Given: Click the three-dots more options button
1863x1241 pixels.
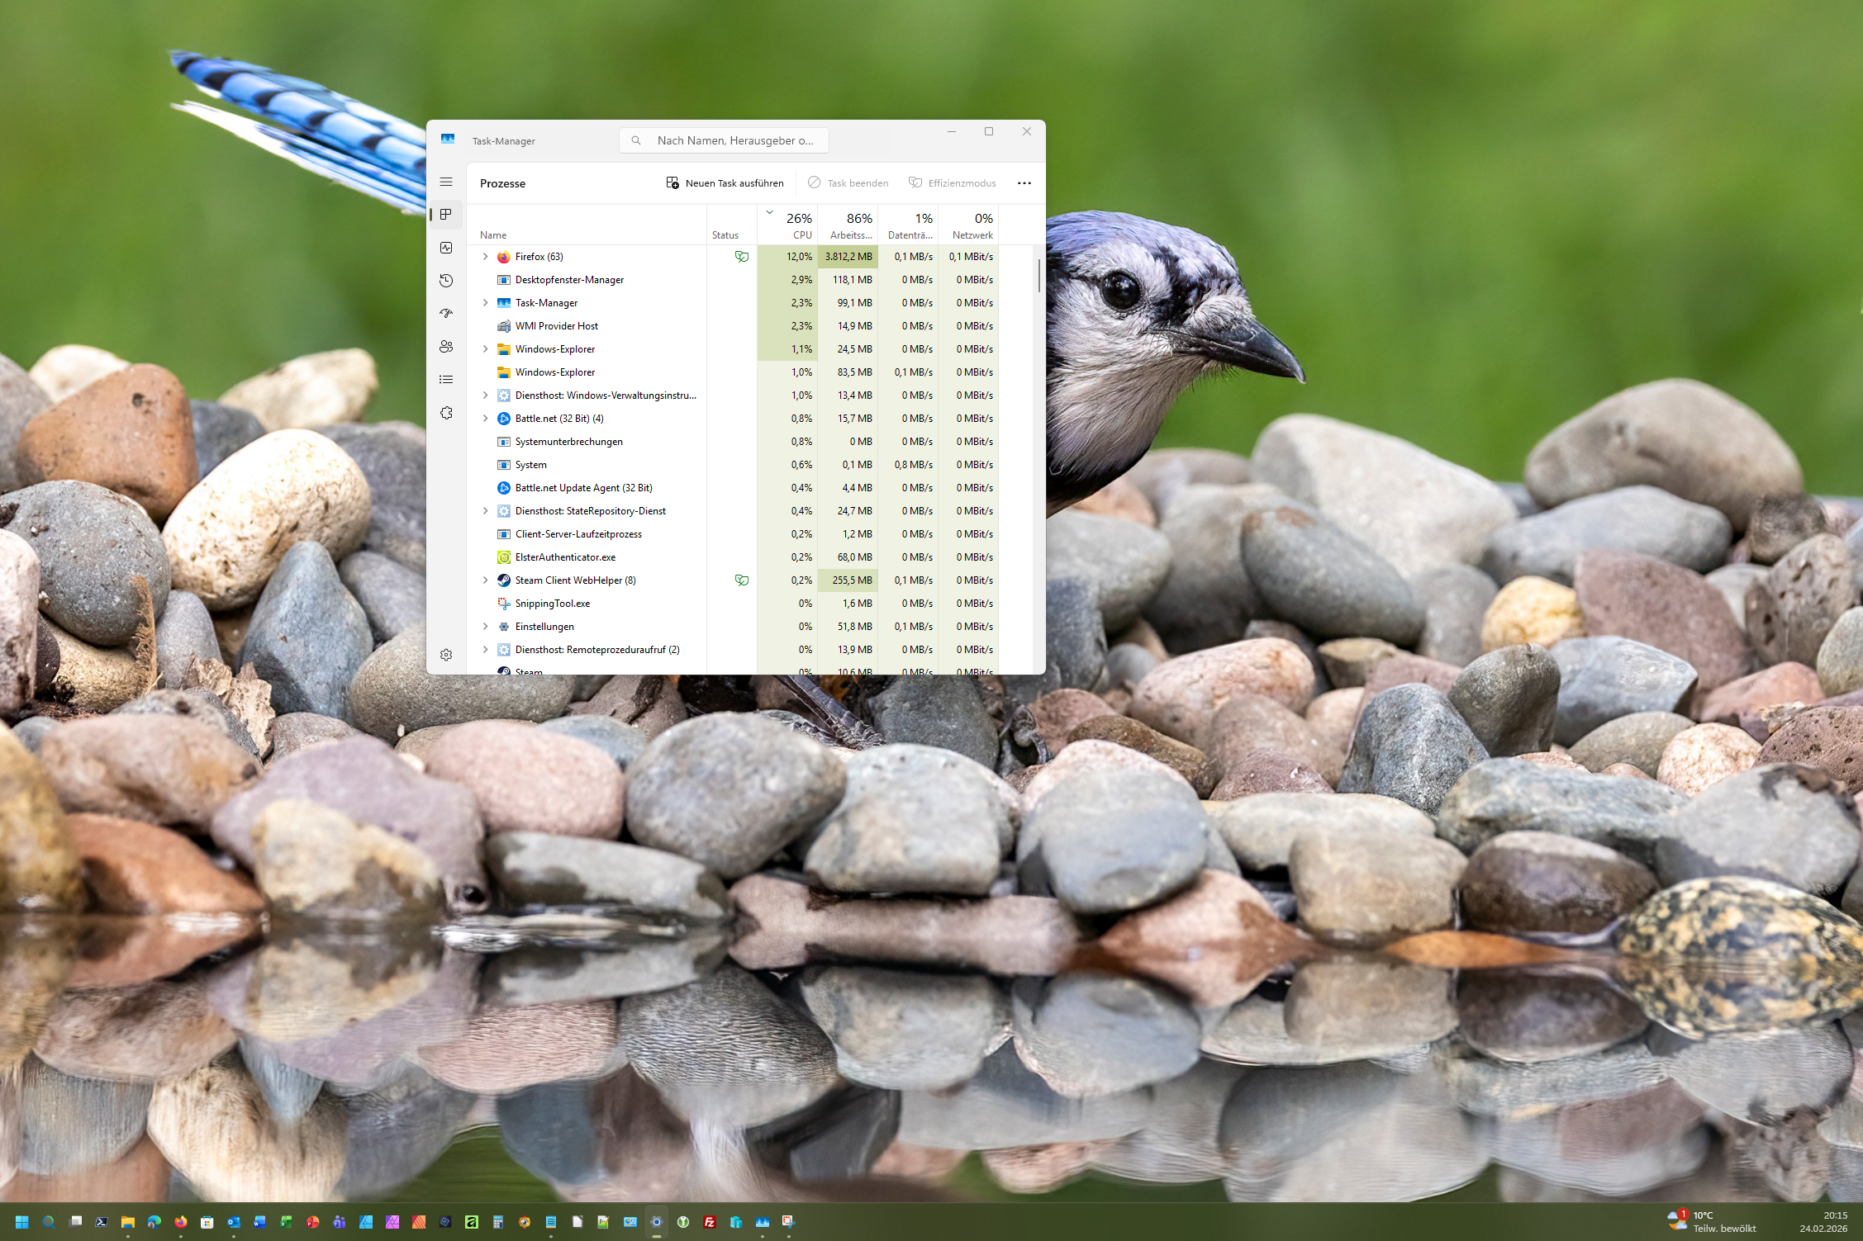Looking at the screenshot, I should pos(1024,183).
